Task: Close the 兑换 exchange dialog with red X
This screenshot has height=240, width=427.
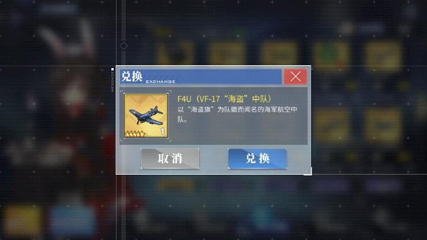Action: coord(295,77)
